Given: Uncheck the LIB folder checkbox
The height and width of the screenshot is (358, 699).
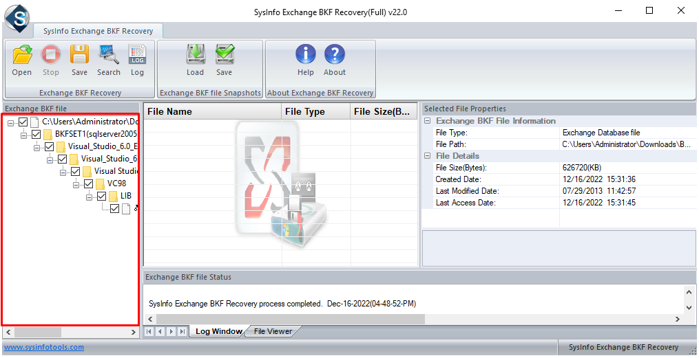Looking at the screenshot, I should click(102, 196).
